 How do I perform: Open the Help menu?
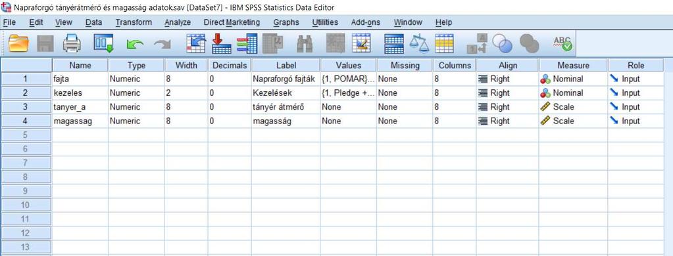[x=443, y=22]
